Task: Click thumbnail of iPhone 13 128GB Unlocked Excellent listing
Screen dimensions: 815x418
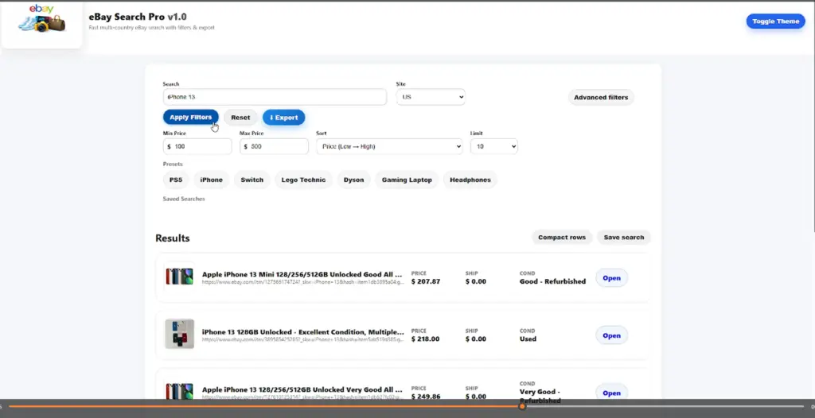Action: [179, 334]
